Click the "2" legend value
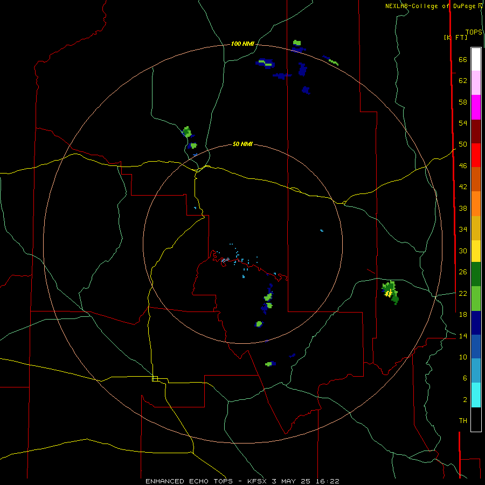This screenshot has height=485, width=485. [x=465, y=399]
